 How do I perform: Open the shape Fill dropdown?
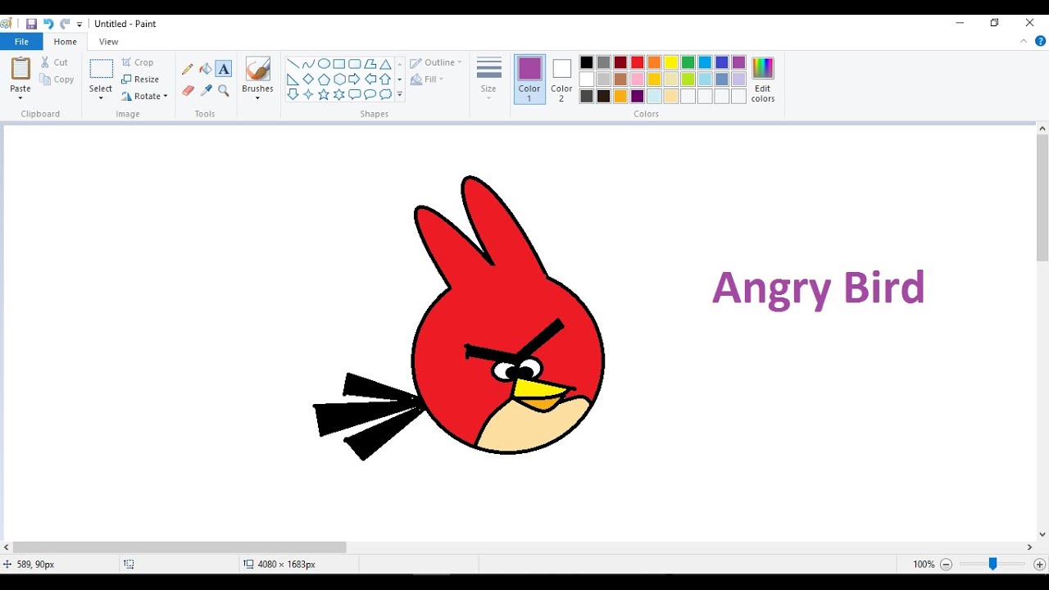pyautogui.click(x=427, y=79)
